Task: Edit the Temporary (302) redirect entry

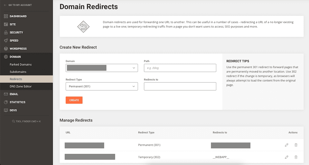Action: tap(286, 157)
